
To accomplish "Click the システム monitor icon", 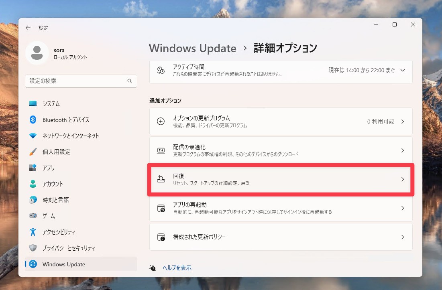I will pos(33,103).
